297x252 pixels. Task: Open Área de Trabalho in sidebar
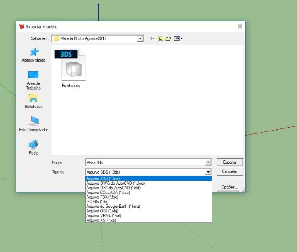tap(33, 75)
